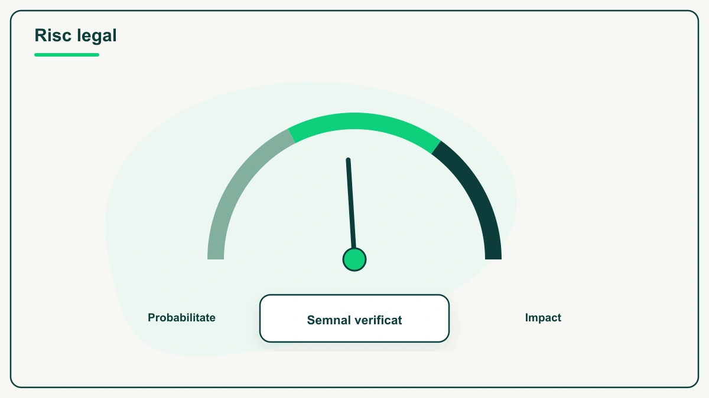Click where pale and bright green segments meet

point(291,136)
